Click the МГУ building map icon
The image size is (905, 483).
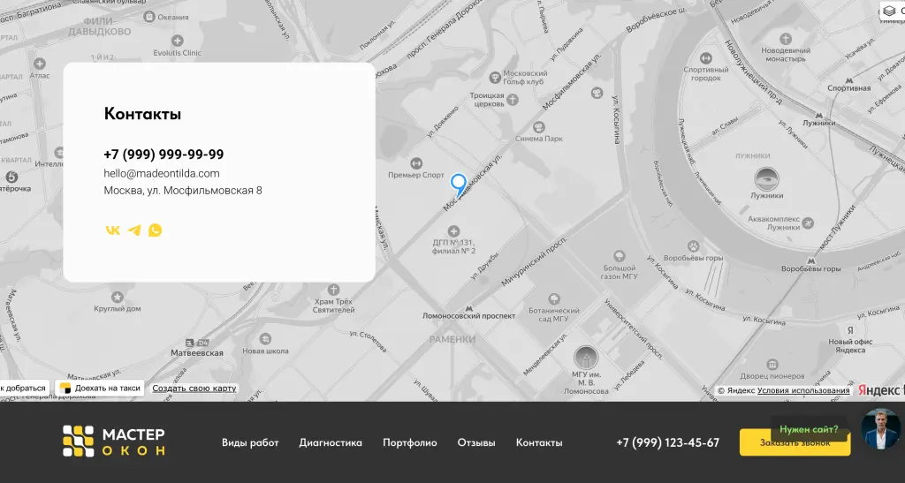586,358
